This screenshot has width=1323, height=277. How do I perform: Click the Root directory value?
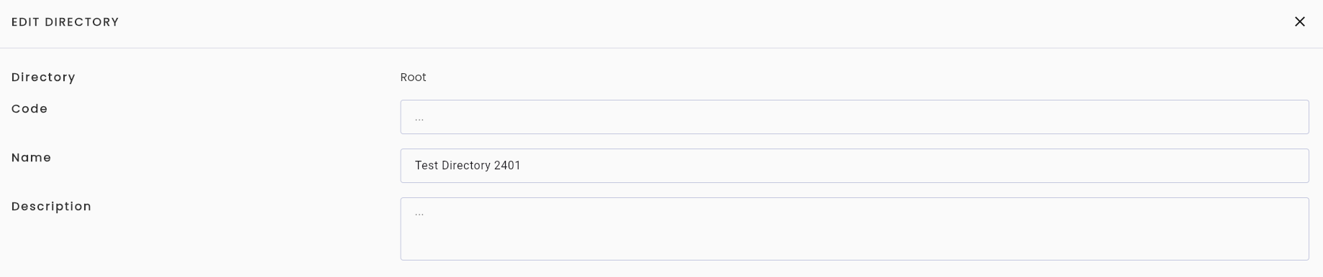tap(413, 77)
